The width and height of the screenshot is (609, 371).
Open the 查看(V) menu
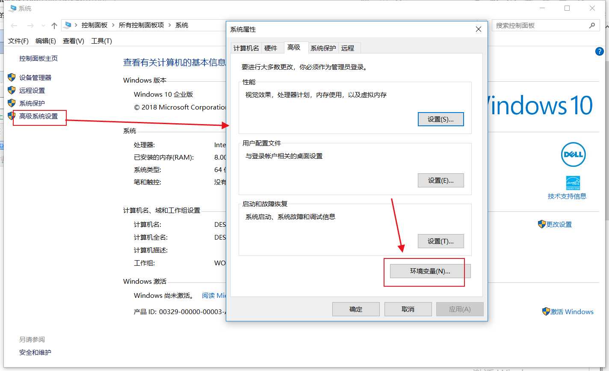74,41
